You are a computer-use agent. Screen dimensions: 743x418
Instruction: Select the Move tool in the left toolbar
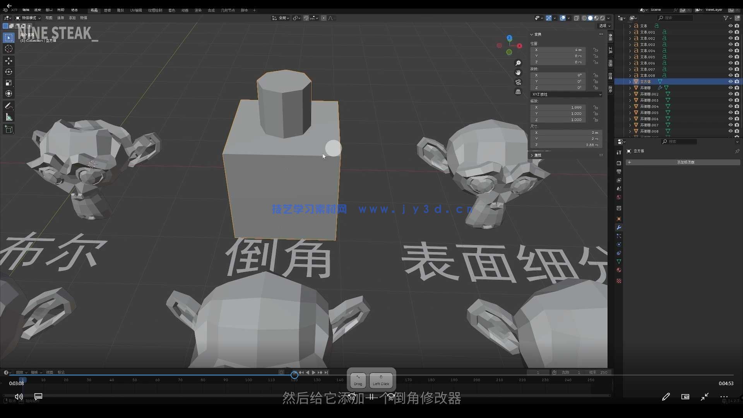(9, 61)
